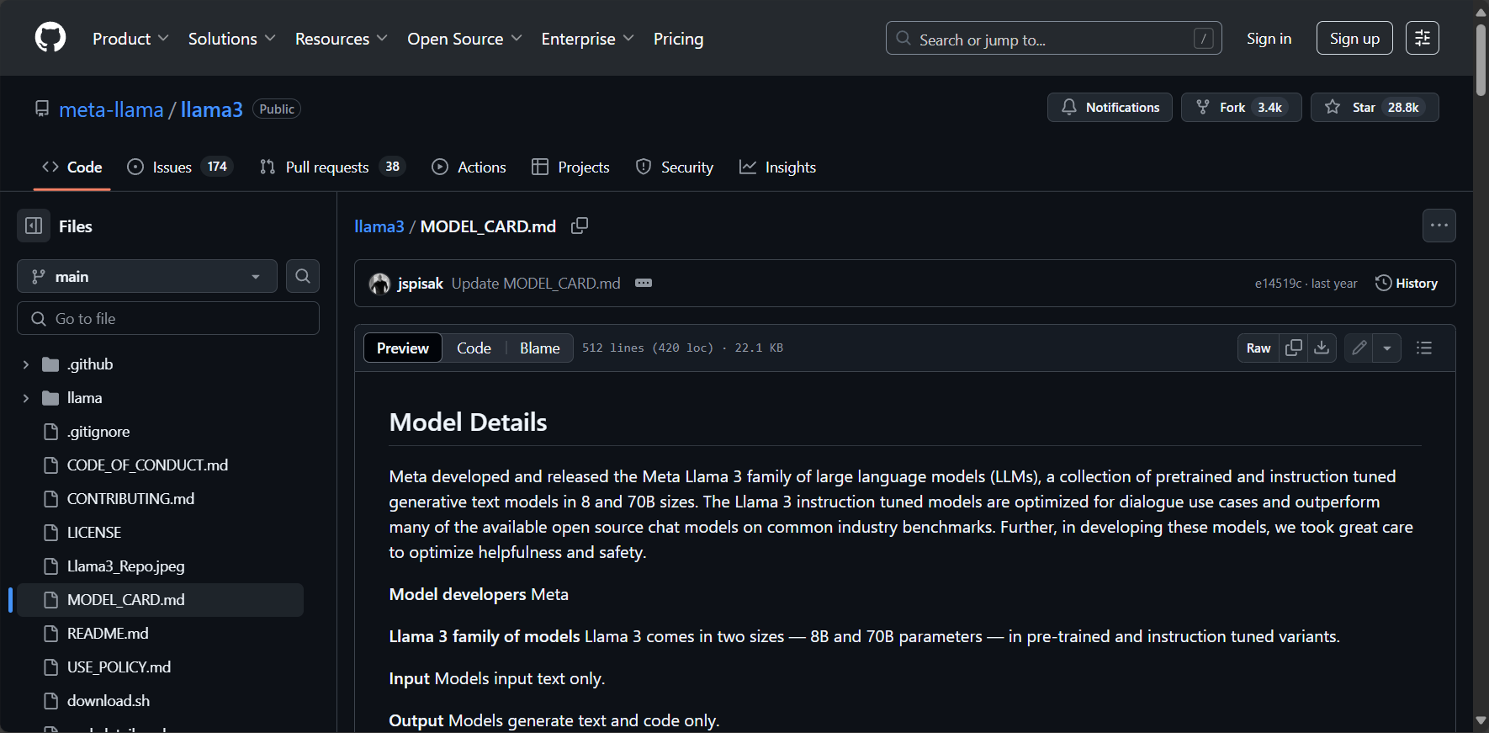Open CODE_OF_CONDUCT.md in file tree
Screen dimensions: 1489x733
coord(147,465)
